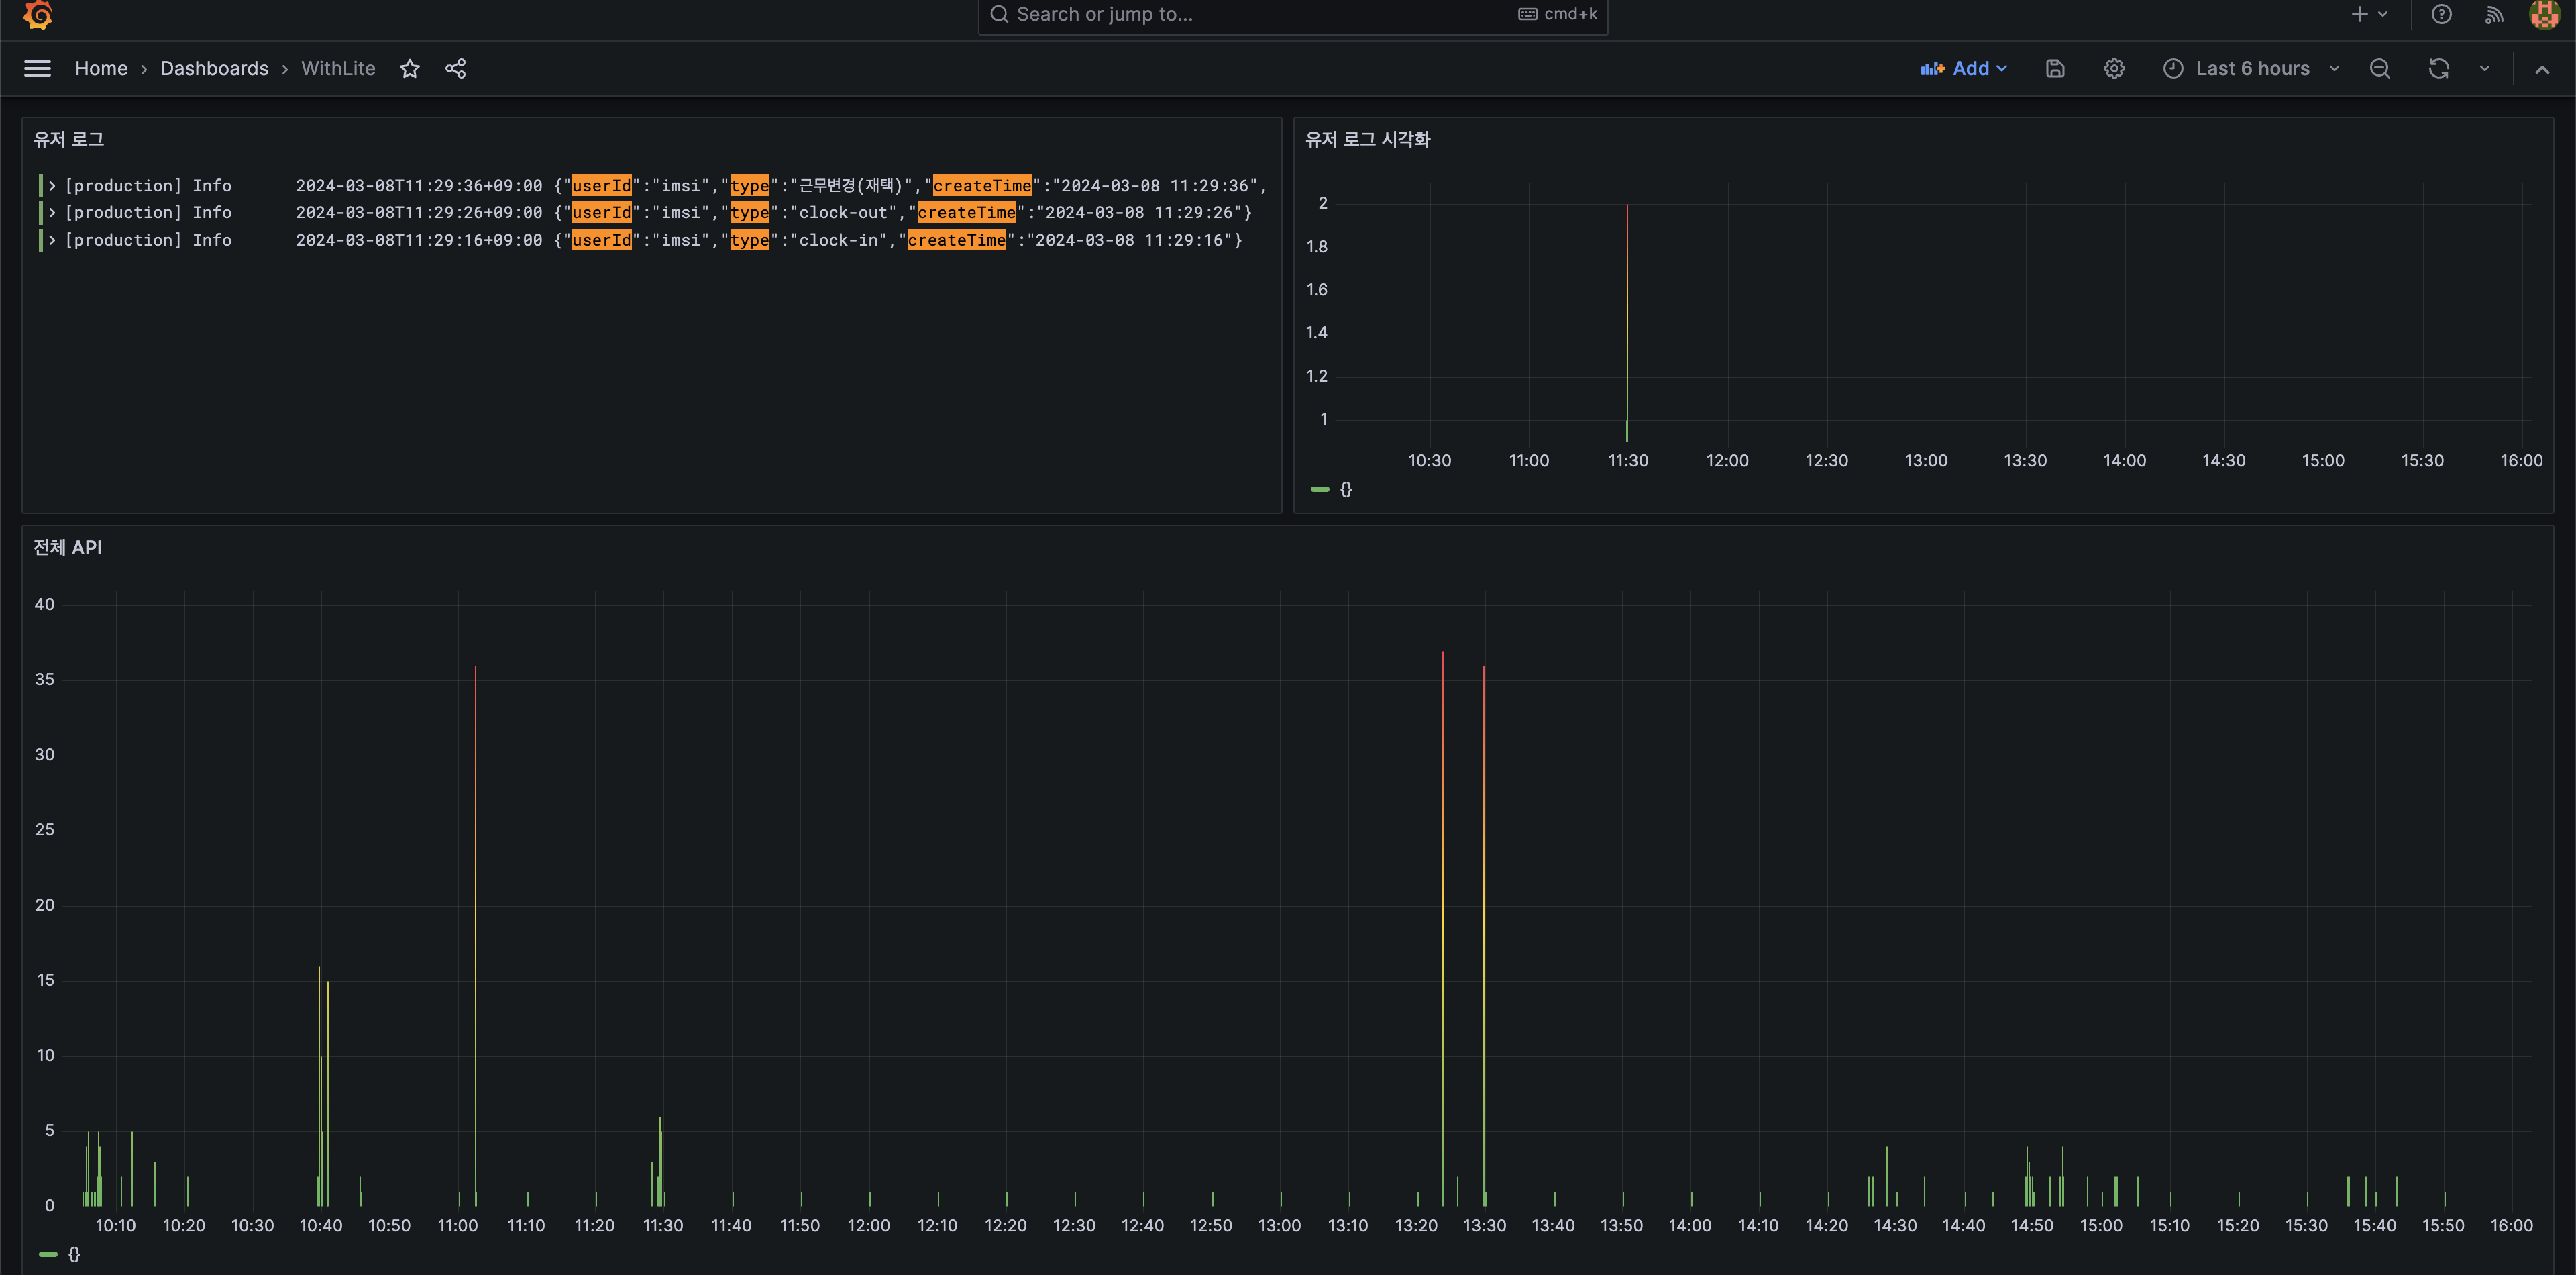Click userId highlight in the clock-out row

tap(601, 212)
